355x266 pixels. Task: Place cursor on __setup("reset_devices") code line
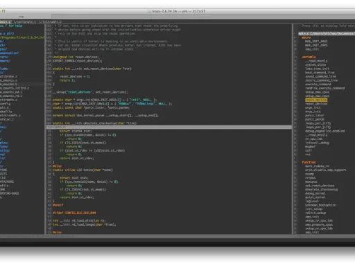click(x=90, y=92)
